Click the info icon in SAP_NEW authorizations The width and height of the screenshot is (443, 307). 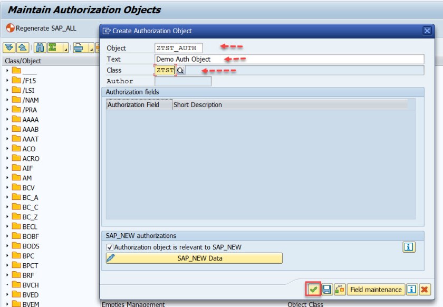(409, 247)
